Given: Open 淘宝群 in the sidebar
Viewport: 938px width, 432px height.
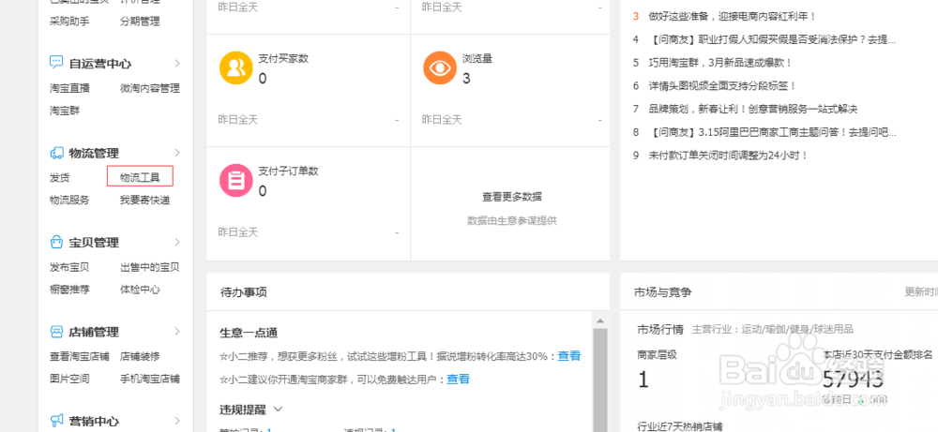Looking at the screenshot, I should (x=65, y=111).
